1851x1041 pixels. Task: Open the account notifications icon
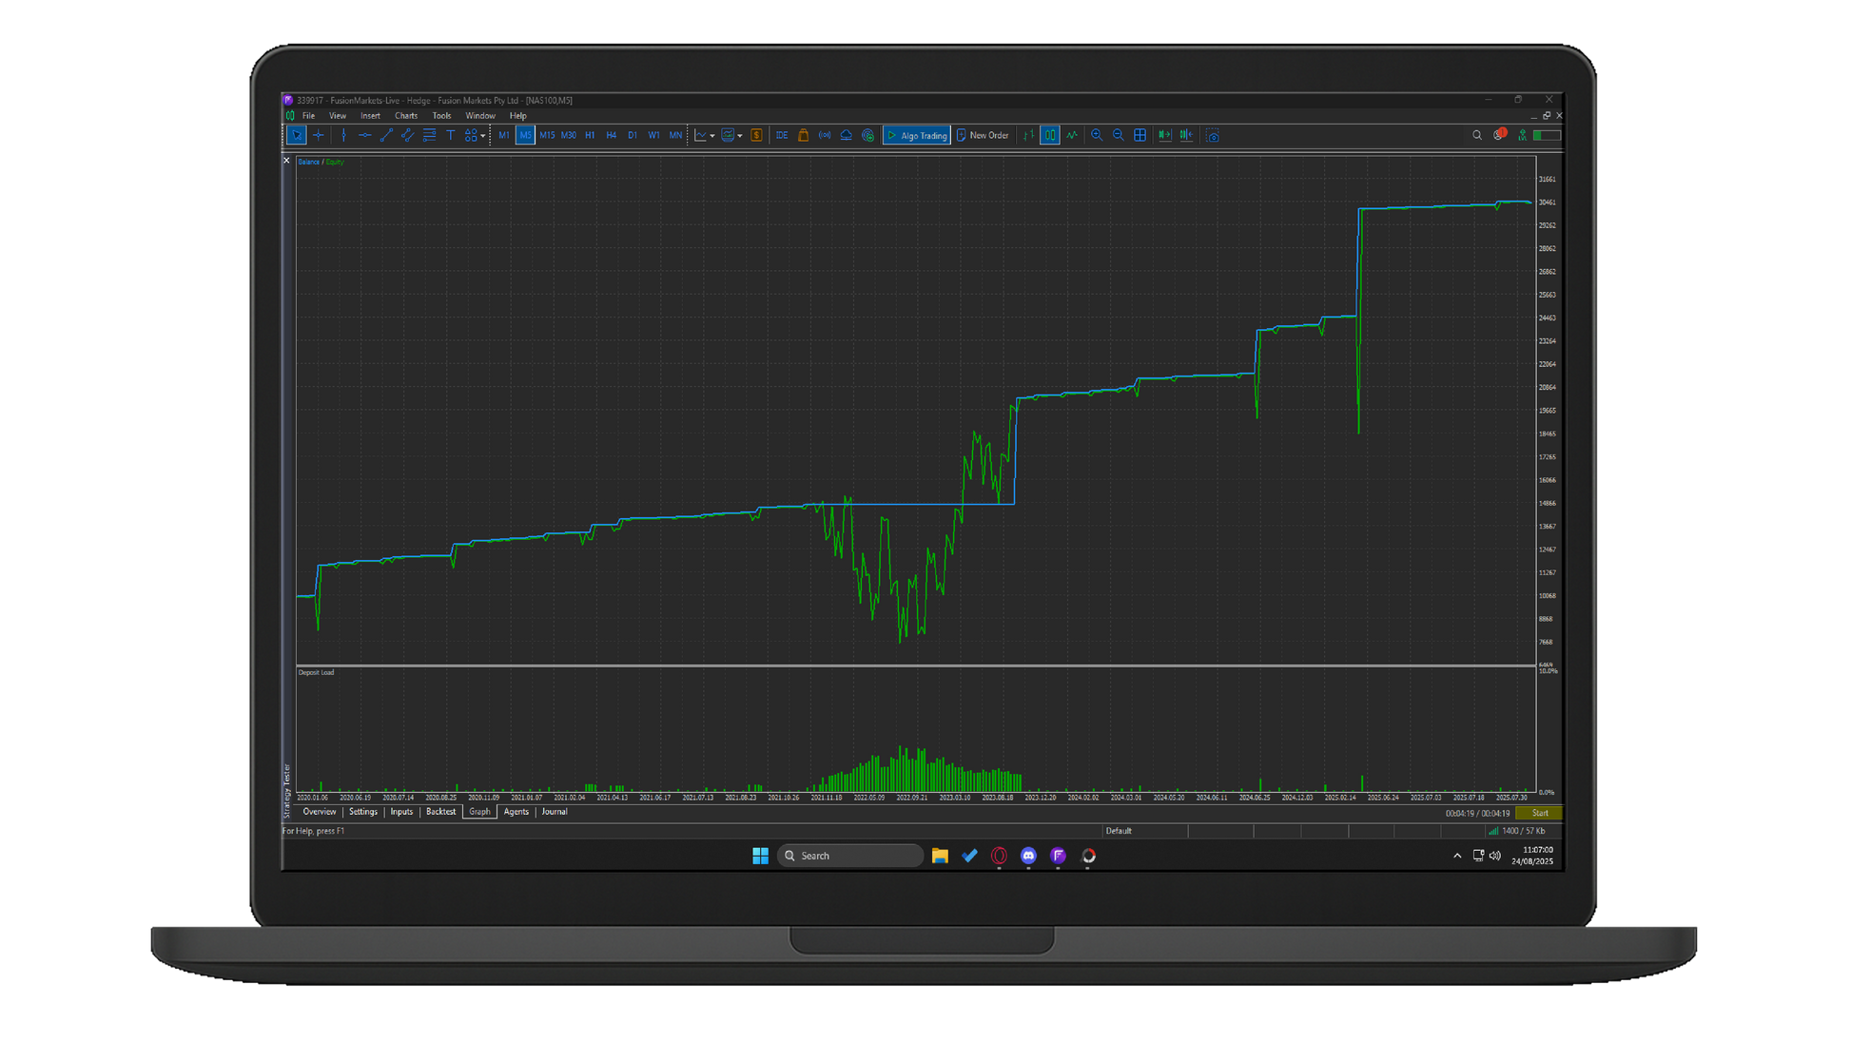coord(1500,135)
